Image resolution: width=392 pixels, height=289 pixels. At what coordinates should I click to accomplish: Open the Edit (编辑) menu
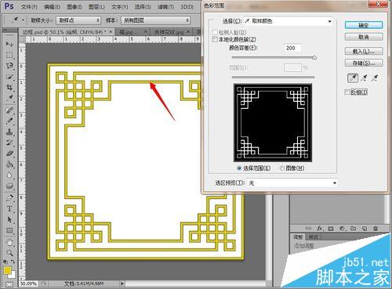pos(52,7)
